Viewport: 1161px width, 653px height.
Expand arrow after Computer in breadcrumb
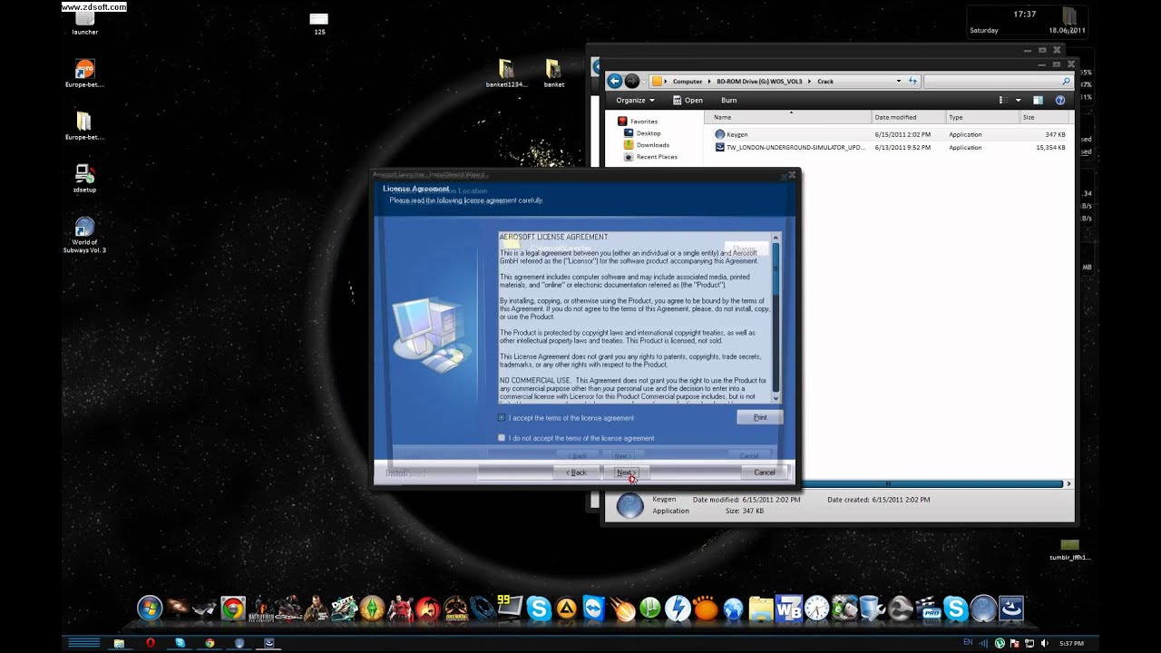(x=709, y=82)
